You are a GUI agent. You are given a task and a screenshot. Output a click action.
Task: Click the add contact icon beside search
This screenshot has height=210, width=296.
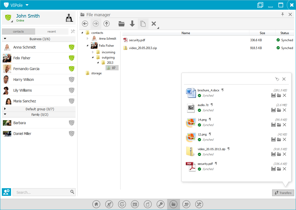[x=6, y=192]
